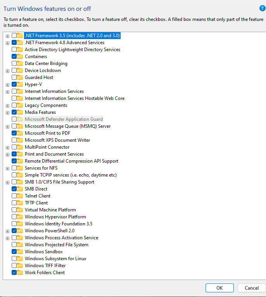Click folder icon beside Microsoft XPS Document Writer
This screenshot has height=297, width=266.
click(x=20, y=140)
